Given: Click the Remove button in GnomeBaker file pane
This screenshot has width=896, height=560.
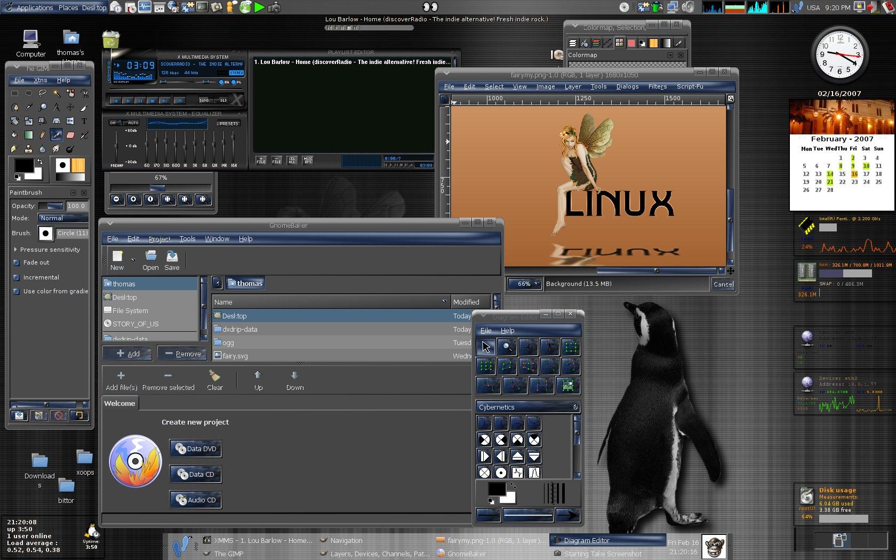Looking at the screenshot, I should (x=182, y=354).
